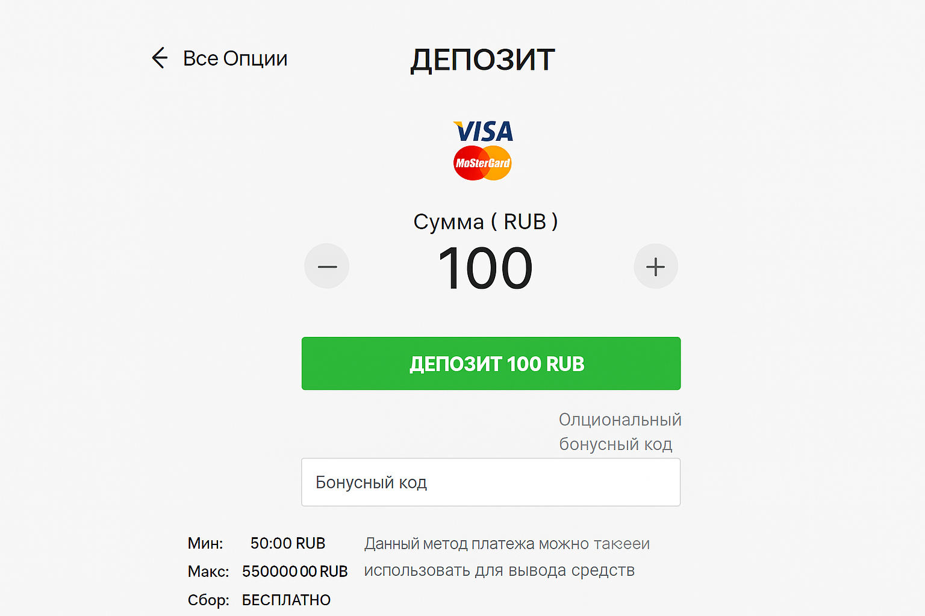
Task: Click the 'Опциональный бонусный код' label
Action: click(620, 432)
